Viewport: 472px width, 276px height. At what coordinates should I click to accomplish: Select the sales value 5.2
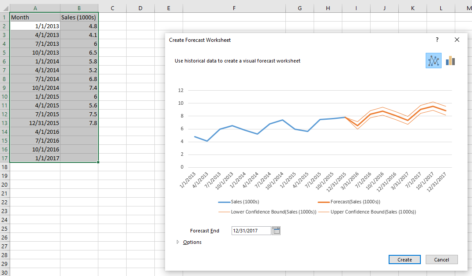click(x=79, y=70)
